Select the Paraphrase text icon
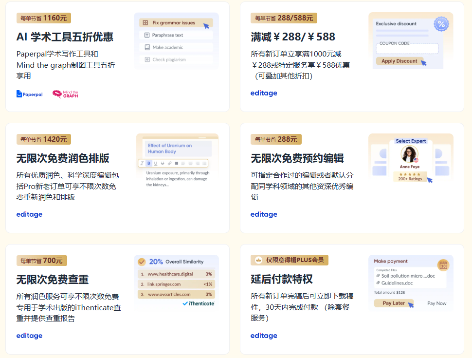The width and height of the screenshot is (472, 358). pos(146,35)
